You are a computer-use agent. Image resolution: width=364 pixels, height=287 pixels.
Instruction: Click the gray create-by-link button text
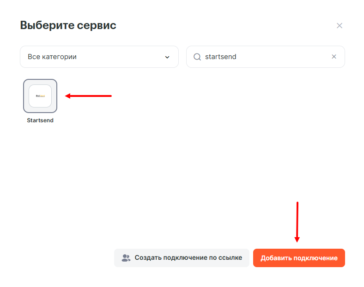coord(188,258)
